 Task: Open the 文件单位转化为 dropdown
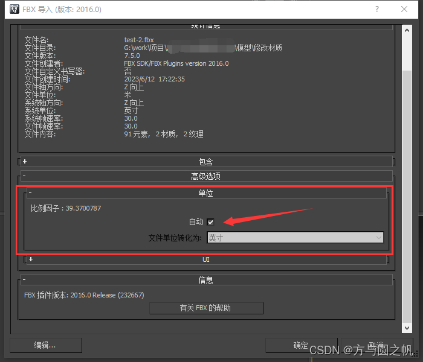(295, 238)
